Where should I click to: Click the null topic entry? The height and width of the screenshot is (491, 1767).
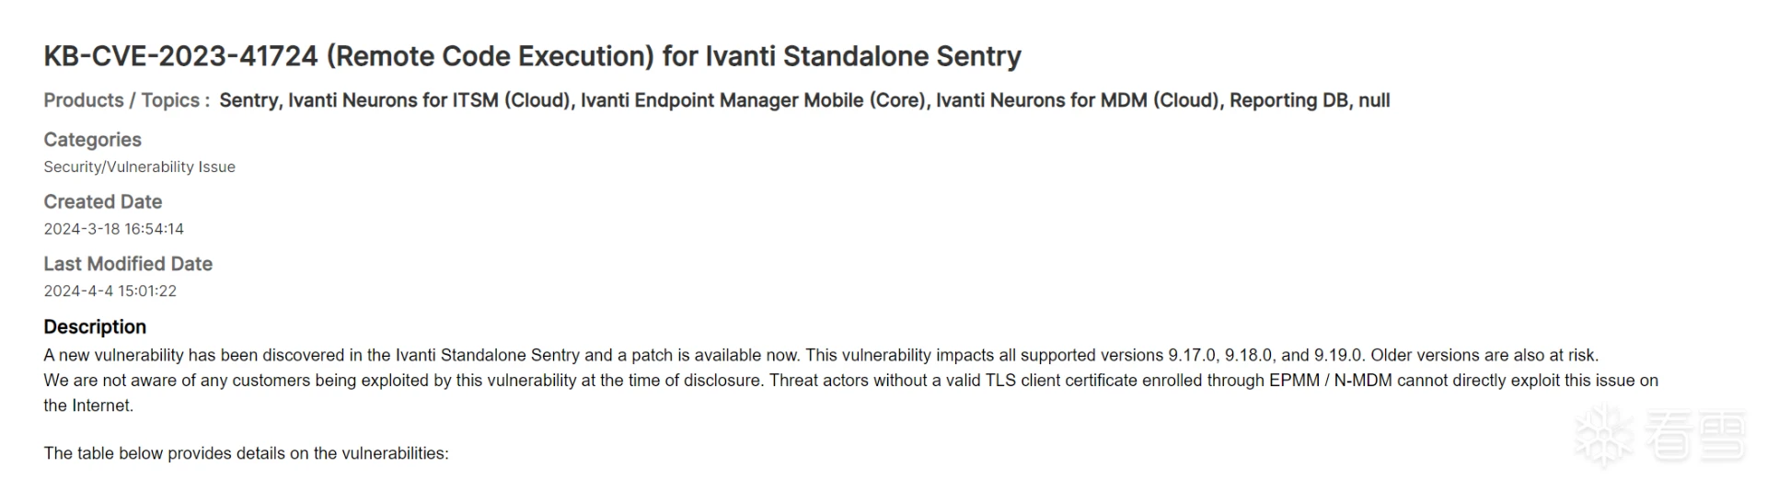(x=1374, y=100)
